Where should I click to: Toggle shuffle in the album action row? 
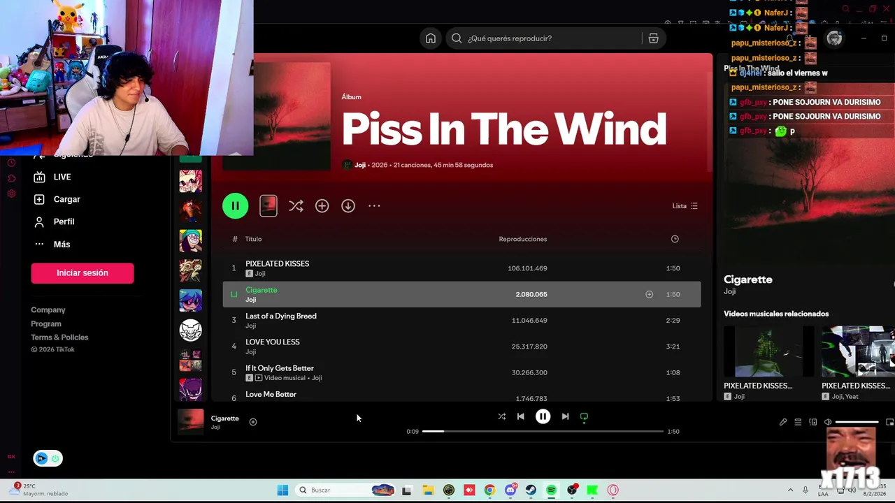[296, 206]
